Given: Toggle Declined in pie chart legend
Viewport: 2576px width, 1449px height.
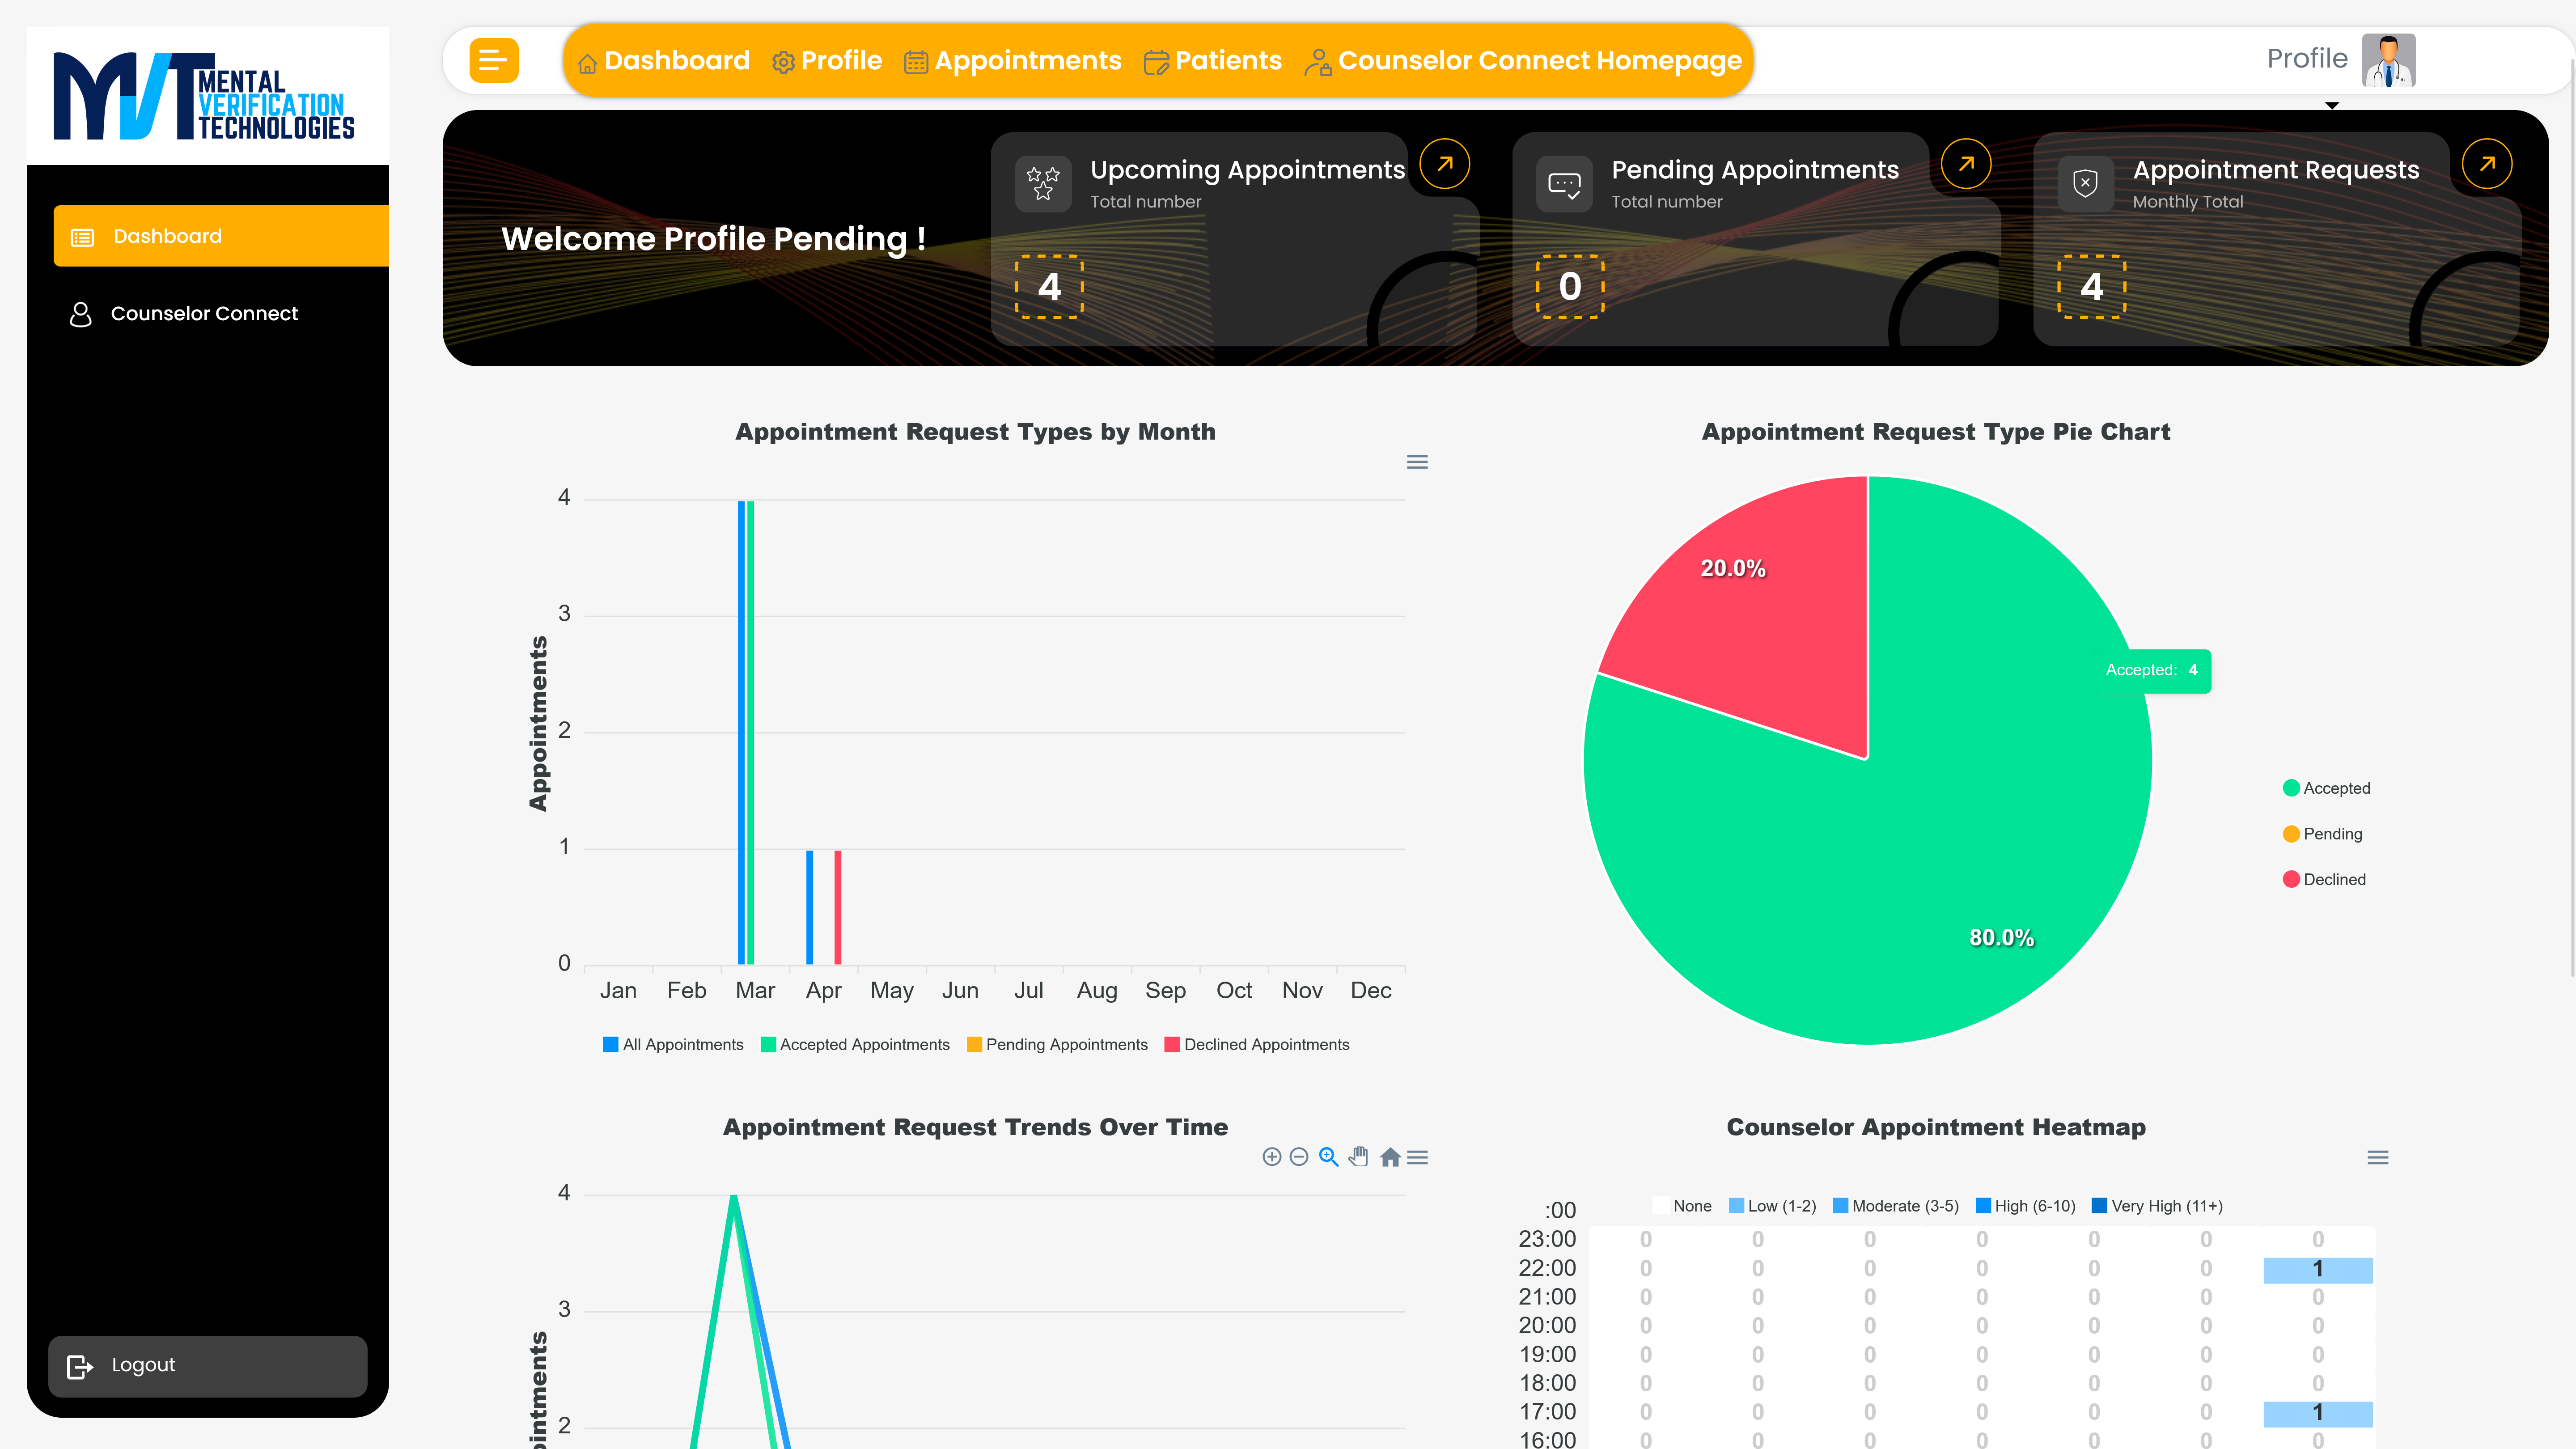Looking at the screenshot, I should pos(2324,880).
